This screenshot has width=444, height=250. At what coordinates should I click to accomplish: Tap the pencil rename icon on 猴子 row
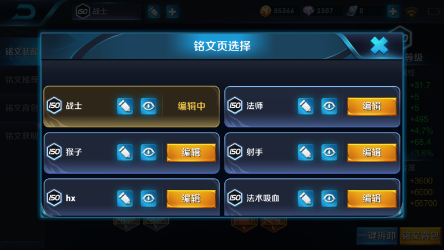[x=125, y=153]
